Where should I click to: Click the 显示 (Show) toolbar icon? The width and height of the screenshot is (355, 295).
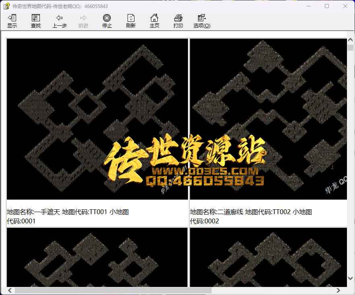[12, 21]
